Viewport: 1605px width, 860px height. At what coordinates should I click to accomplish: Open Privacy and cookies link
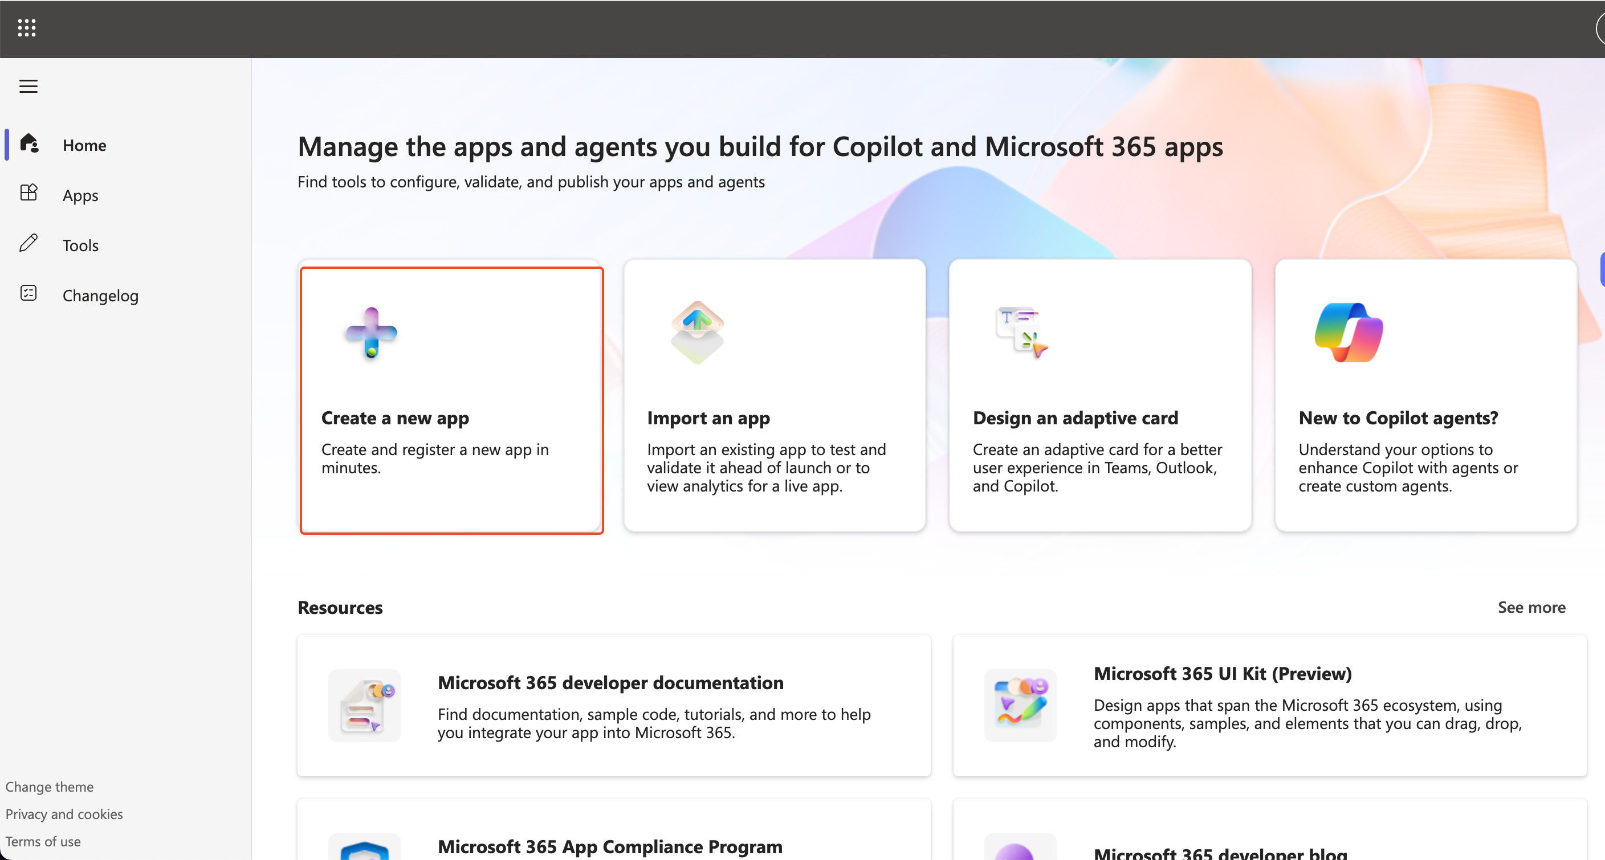click(x=64, y=814)
